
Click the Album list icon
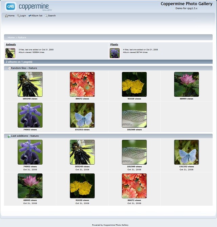tap(30, 16)
